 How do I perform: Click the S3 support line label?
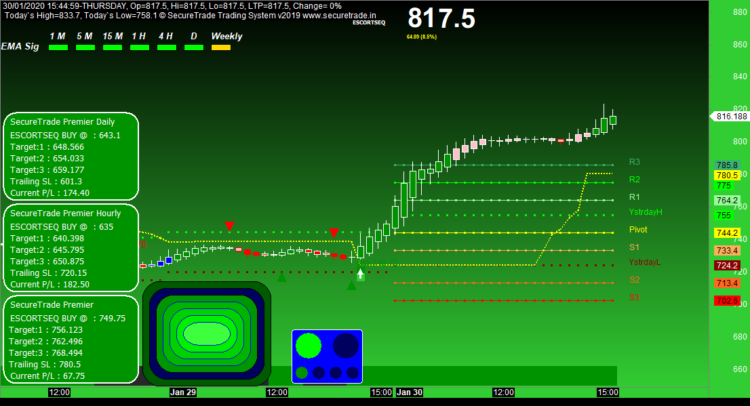tap(634, 298)
